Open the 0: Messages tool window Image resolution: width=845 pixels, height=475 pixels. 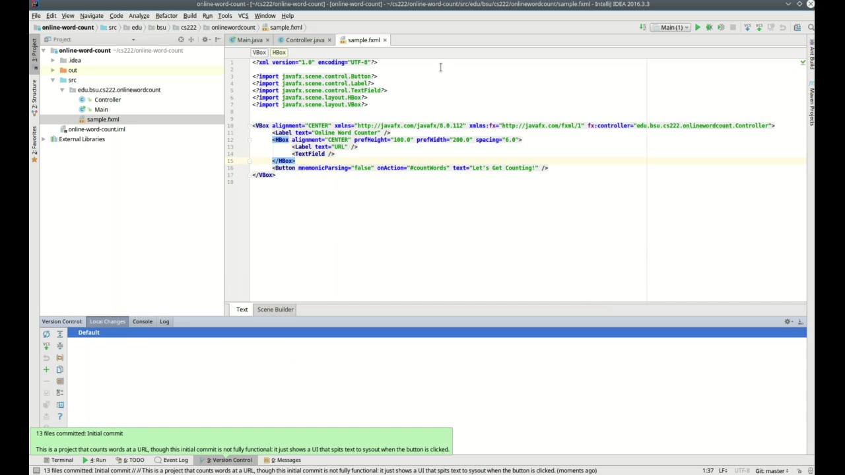[282, 460]
